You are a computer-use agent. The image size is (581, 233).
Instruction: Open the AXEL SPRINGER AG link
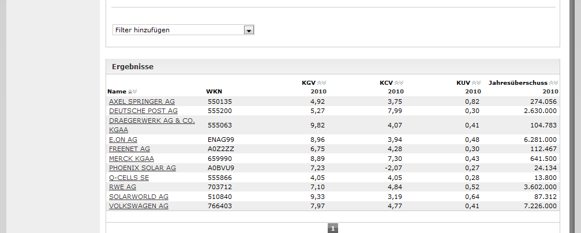[141, 102]
